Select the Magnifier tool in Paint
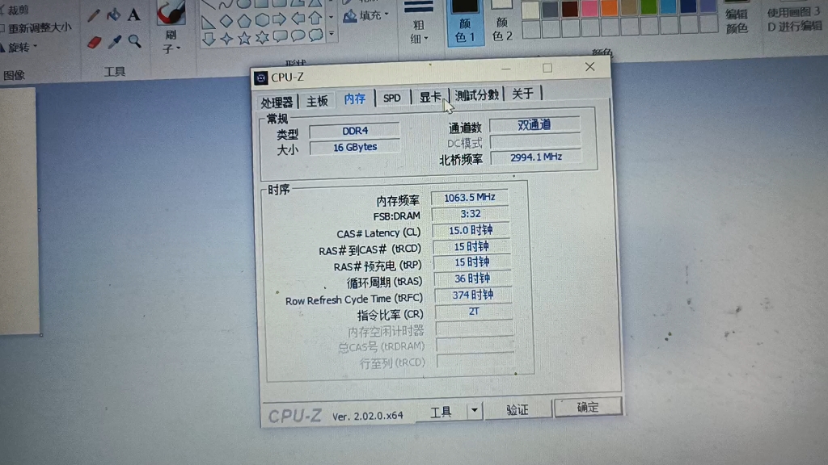The width and height of the screenshot is (828, 465). pyautogui.click(x=135, y=41)
